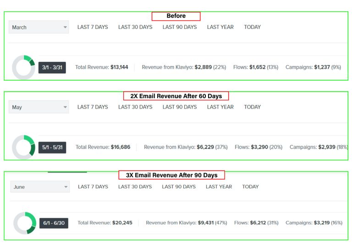
Task: Click the June revenue donut chart
Action: [x=25, y=223]
